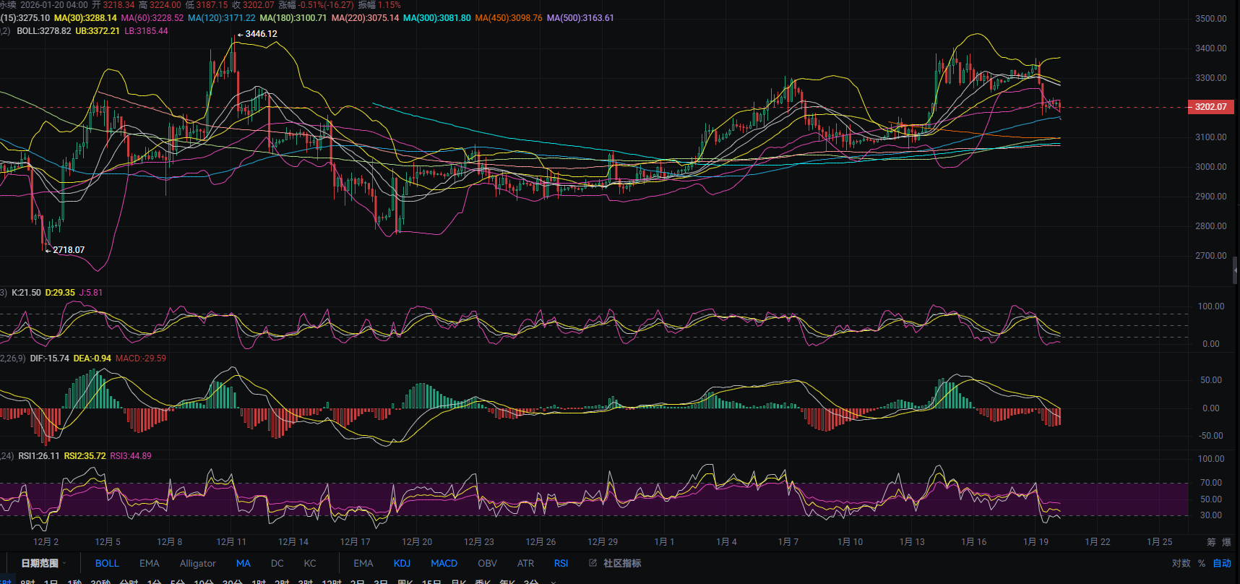Expand the collapsed right side panel arrow

(1236, 270)
